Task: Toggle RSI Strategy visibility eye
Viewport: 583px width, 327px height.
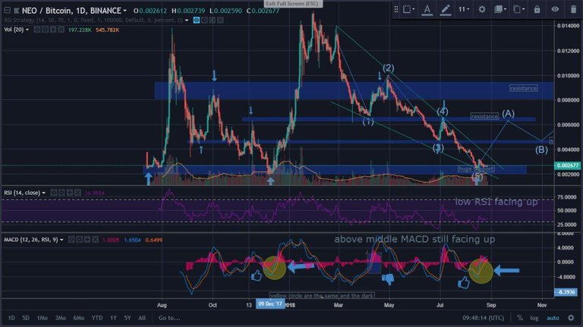Action: click(x=197, y=20)
